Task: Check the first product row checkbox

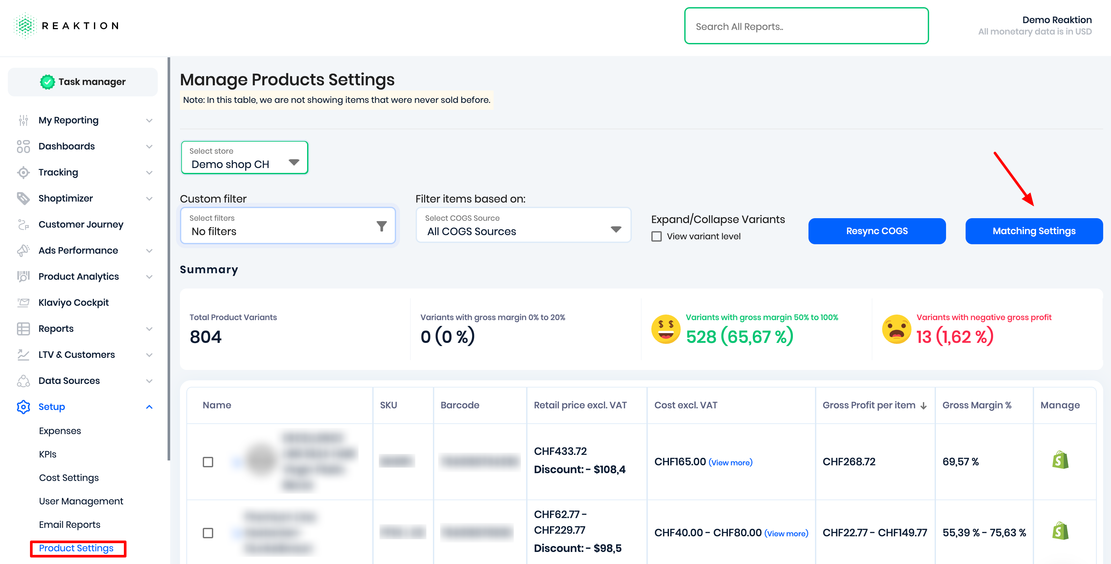Action: [x=208, y=462]
